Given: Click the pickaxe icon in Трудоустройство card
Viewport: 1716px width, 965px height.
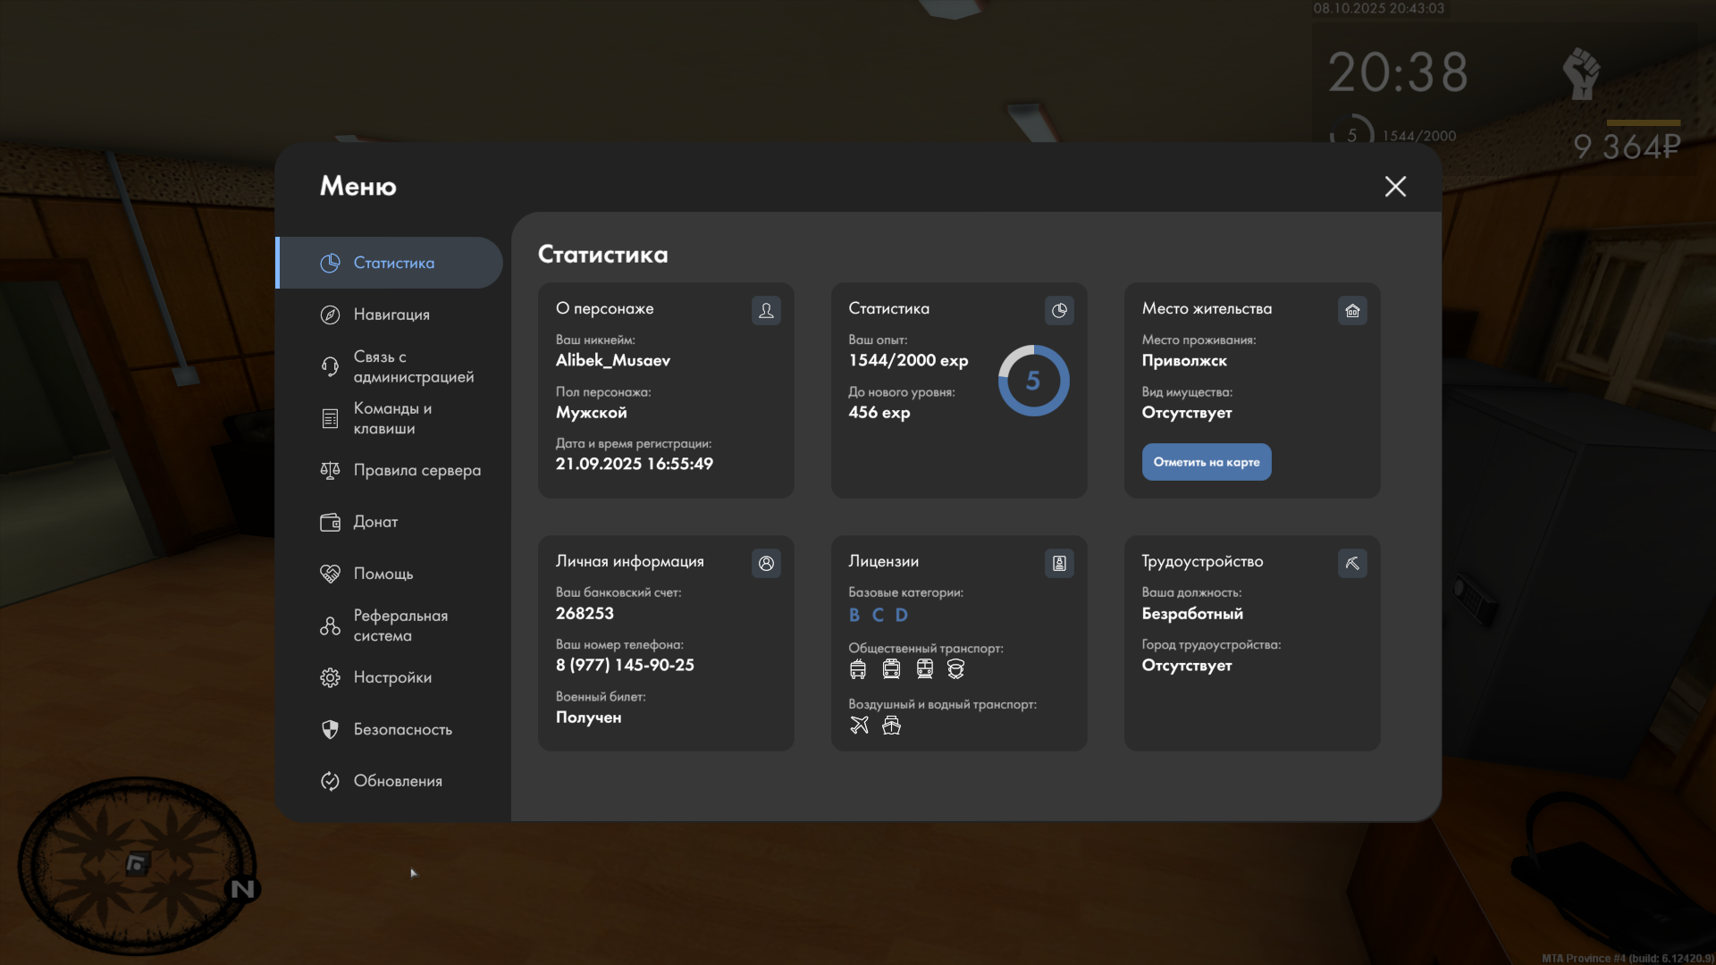Looking at the screenshot, I should pyautogui.click(x=1352, y=563).
